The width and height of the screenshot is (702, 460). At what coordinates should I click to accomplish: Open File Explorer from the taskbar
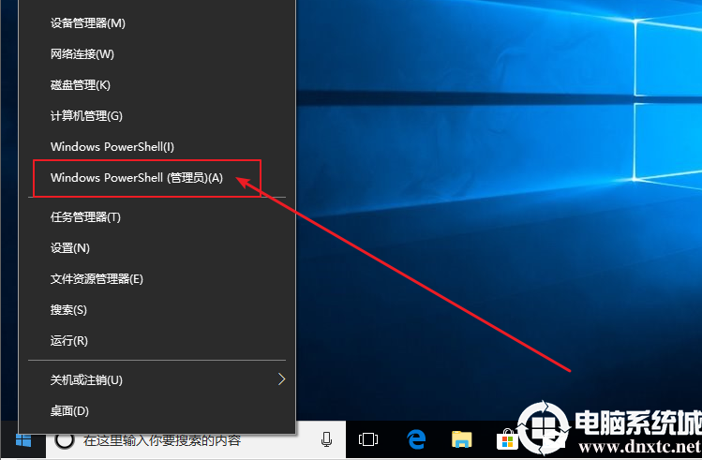tap(461, 439)
